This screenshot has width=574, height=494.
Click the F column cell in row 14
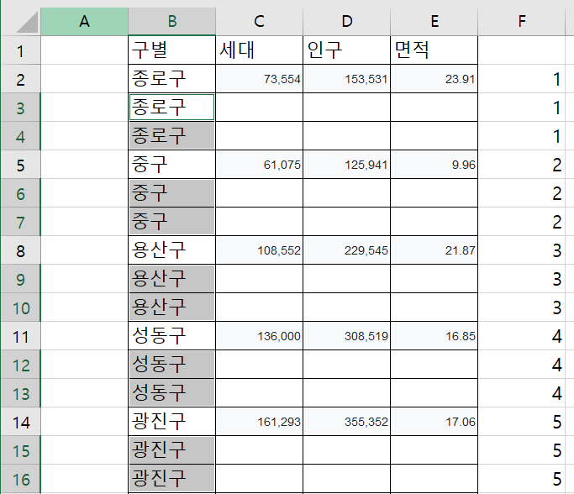[522, 422]
